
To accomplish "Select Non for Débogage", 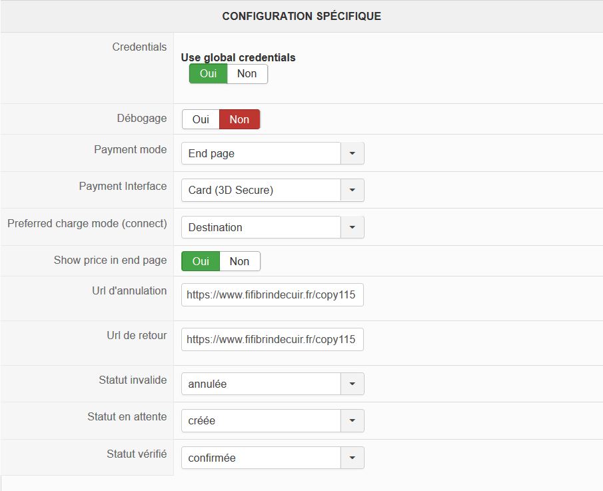I will point(239,120).
